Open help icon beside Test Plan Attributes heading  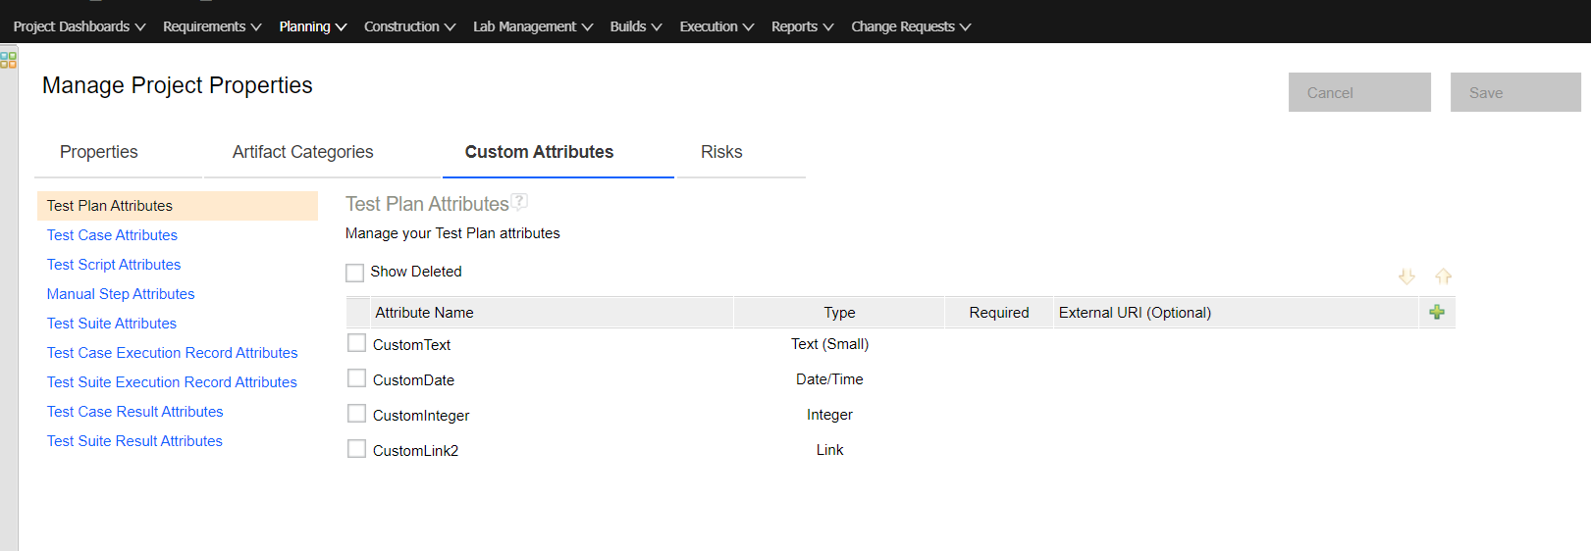(x=519, y=202)
